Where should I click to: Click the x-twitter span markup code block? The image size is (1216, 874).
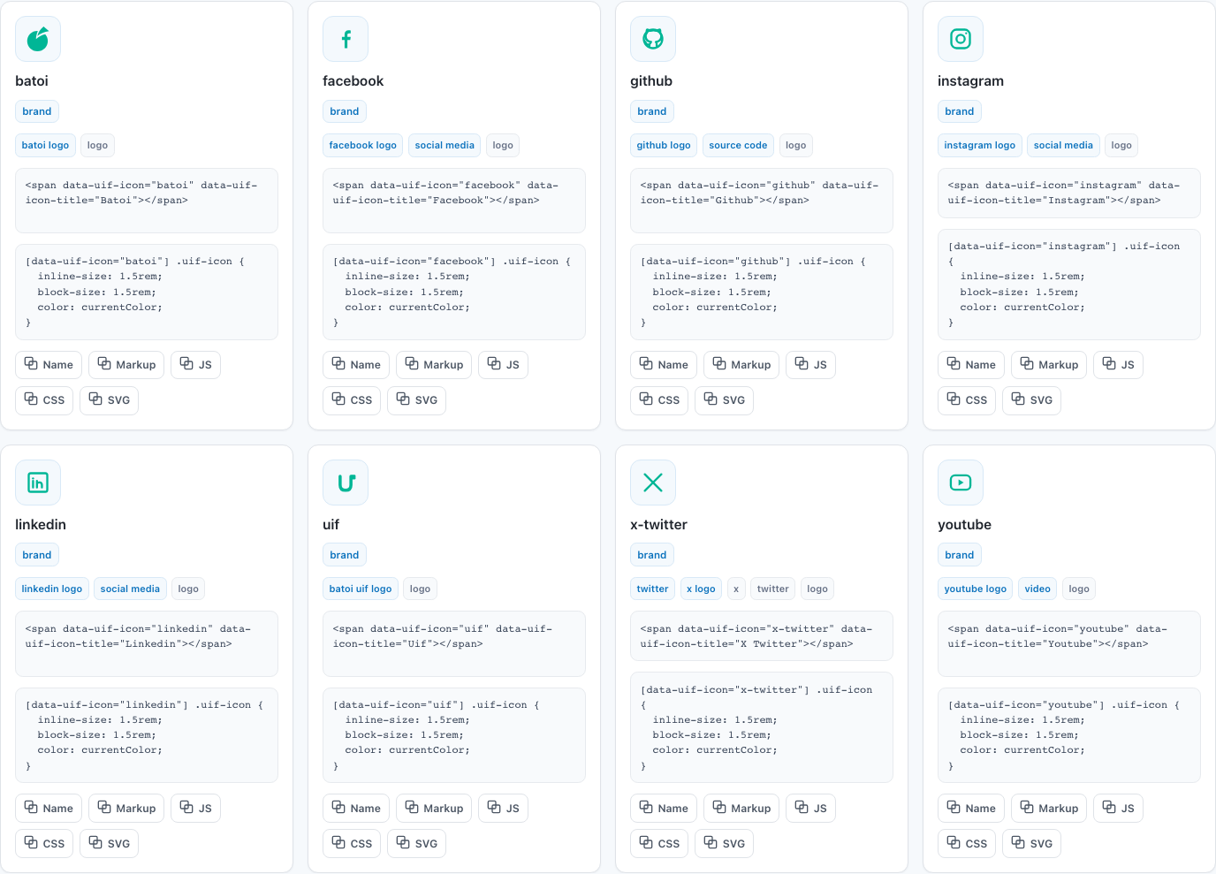pyautogui.click(x=762, y=636)
